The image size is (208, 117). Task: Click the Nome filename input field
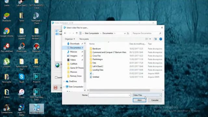point(108,95)
